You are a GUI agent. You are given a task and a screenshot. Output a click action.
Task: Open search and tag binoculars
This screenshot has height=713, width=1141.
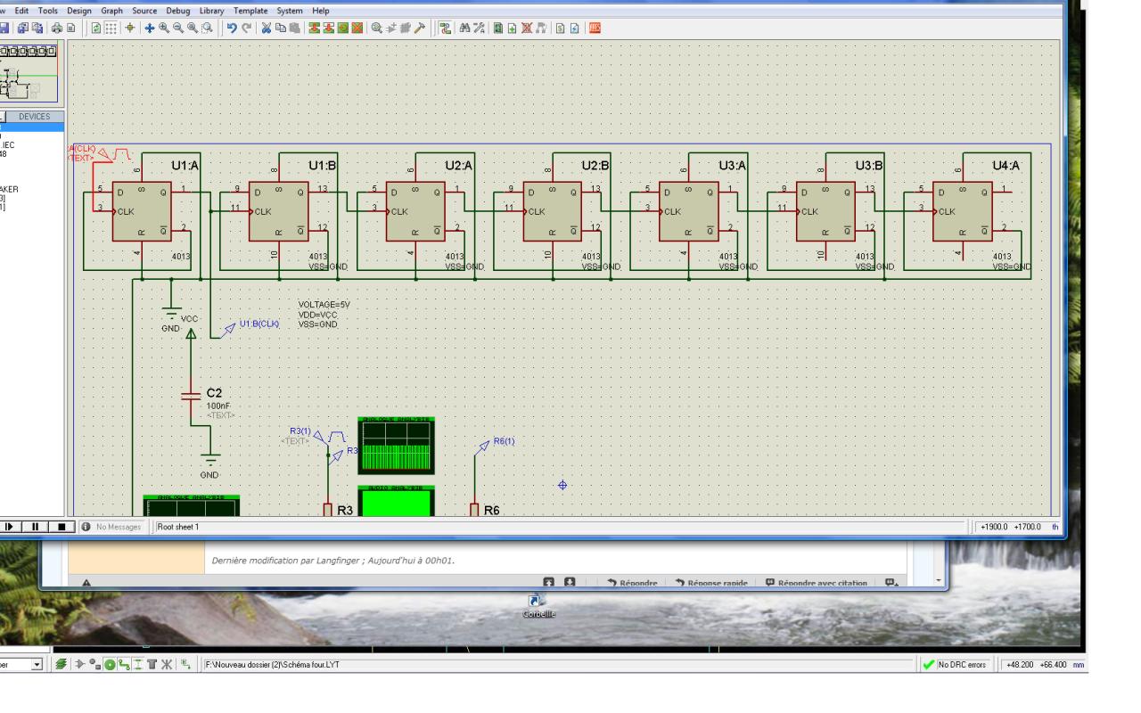tap(464, 28)
